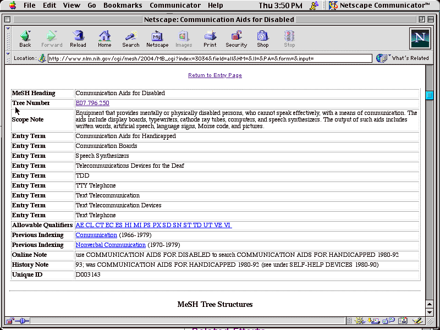The width and height of the screenshot is (440, 330).
Task: Click the Speech Synthesizers entry term
Action: click(102, 156)
